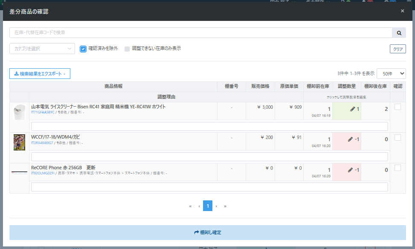Open the 50件 page size selector
The width and height of the screenshot is (415, 249).
click(x=391, y=74)
